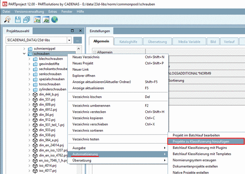Choose Batchlauf Klassifizierung mit Plugins

(x=206, y=148)
